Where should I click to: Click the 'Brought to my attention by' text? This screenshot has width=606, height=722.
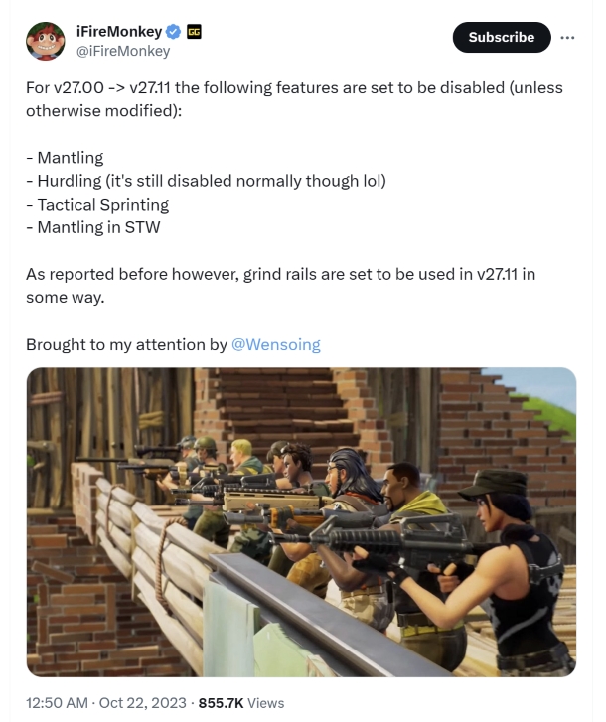pos(126,344)
